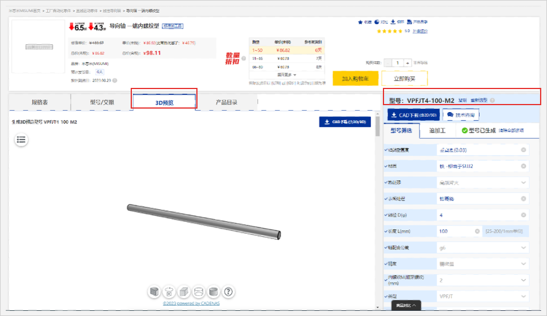Image resolution: width=547 pixels, height=316 pixels.
Task: Expand 展开更多 in the price table
Action: (x=287, y=75)
